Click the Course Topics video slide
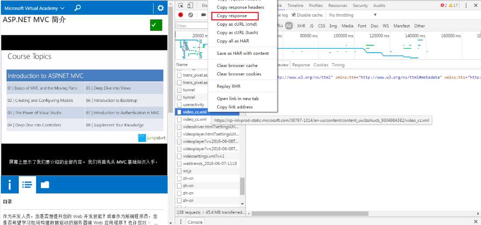 [84, 97]
